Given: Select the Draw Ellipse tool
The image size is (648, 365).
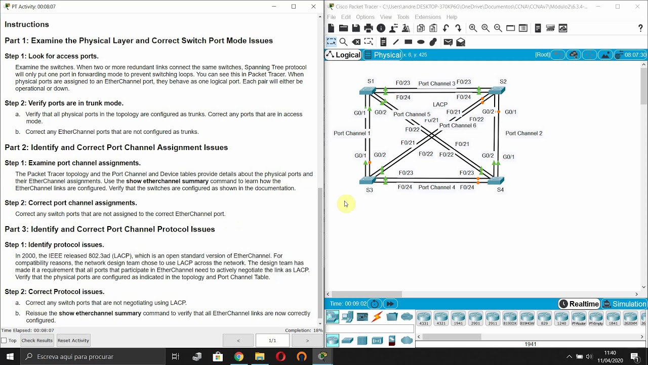Looking at the screenshot, I should (421, 42).
